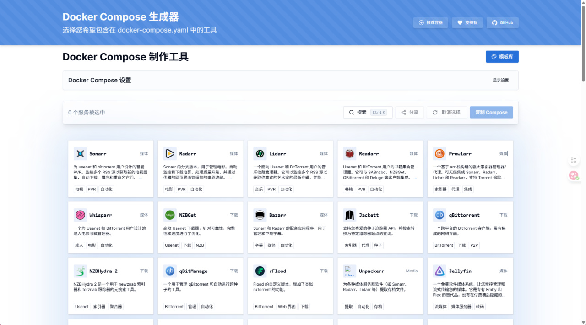This screenshot has height=325, width=586.
Task: Click the 集成 tag on Prowlarr
Action: [468, 189]
